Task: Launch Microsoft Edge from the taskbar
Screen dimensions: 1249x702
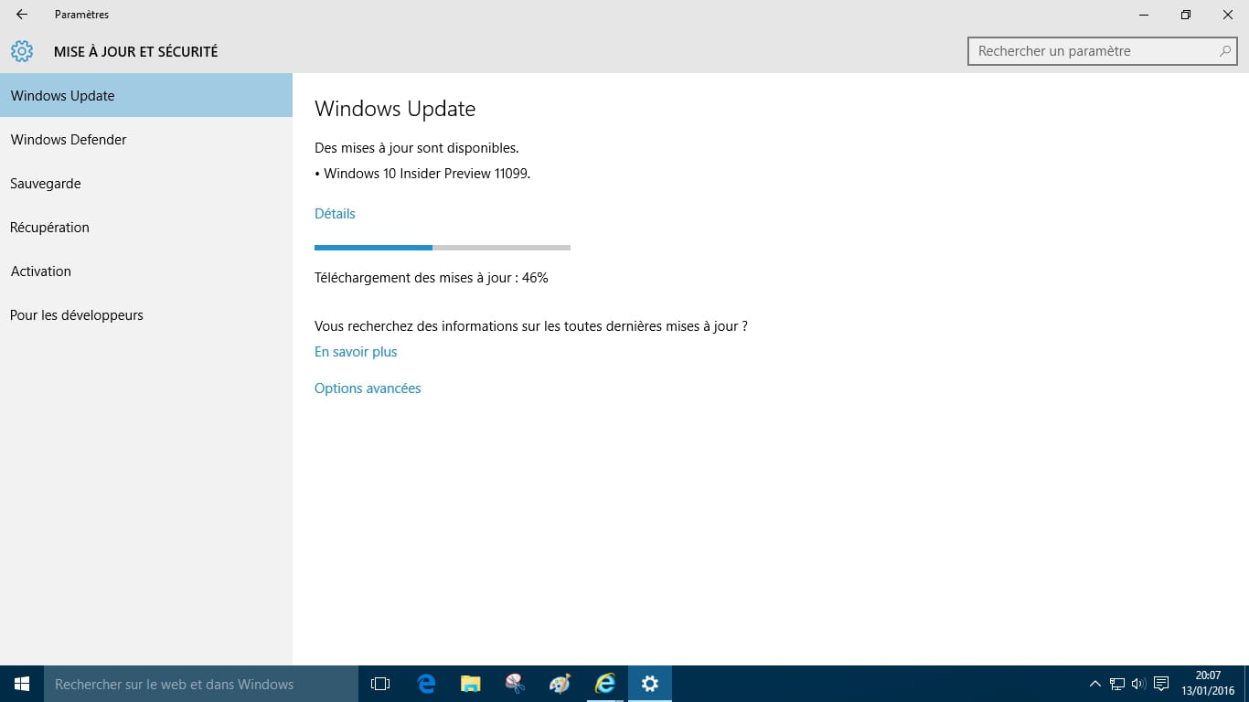Action: tap(426, 684)
